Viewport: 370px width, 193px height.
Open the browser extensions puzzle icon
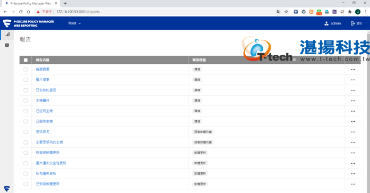(x=350, y=12)
